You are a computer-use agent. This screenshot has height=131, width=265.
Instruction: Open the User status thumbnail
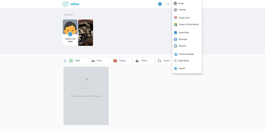[x=86, y=32]
